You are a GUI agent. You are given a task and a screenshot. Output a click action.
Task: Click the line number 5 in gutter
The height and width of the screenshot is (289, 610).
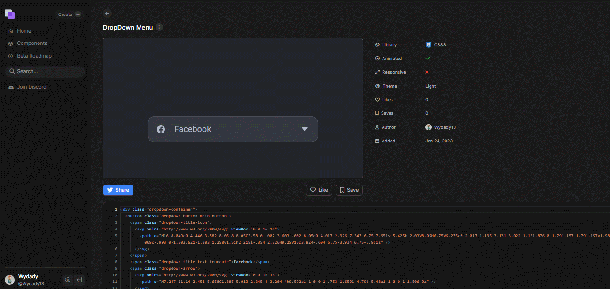pos(116,236)
